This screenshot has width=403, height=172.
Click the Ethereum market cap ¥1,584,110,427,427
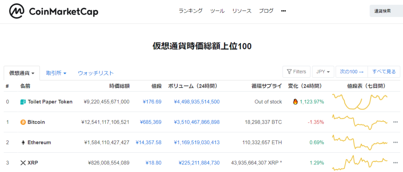[107, 143]
